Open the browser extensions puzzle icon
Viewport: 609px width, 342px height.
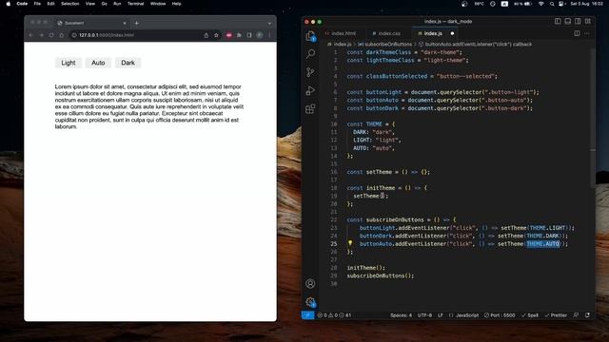[x=239, y=35]
